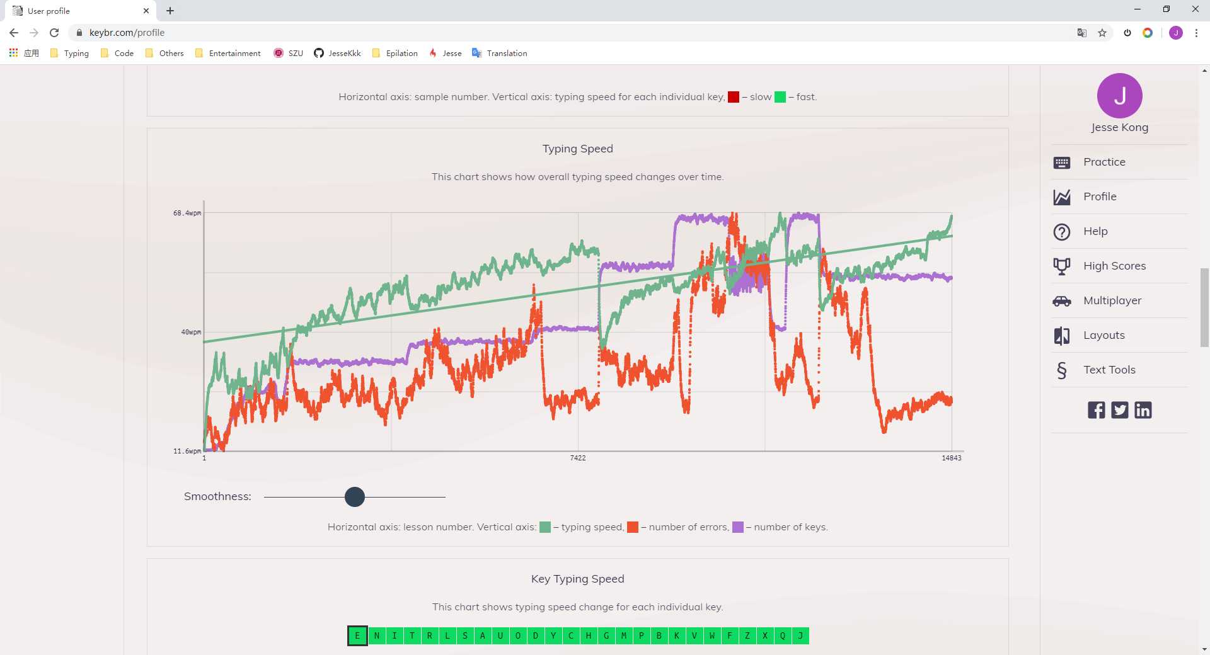The height and width of the screenshot is (655, 1210).
Task: Click the Multiplayer car icon
Action: pyautogui.click(x=1061, y=301)
